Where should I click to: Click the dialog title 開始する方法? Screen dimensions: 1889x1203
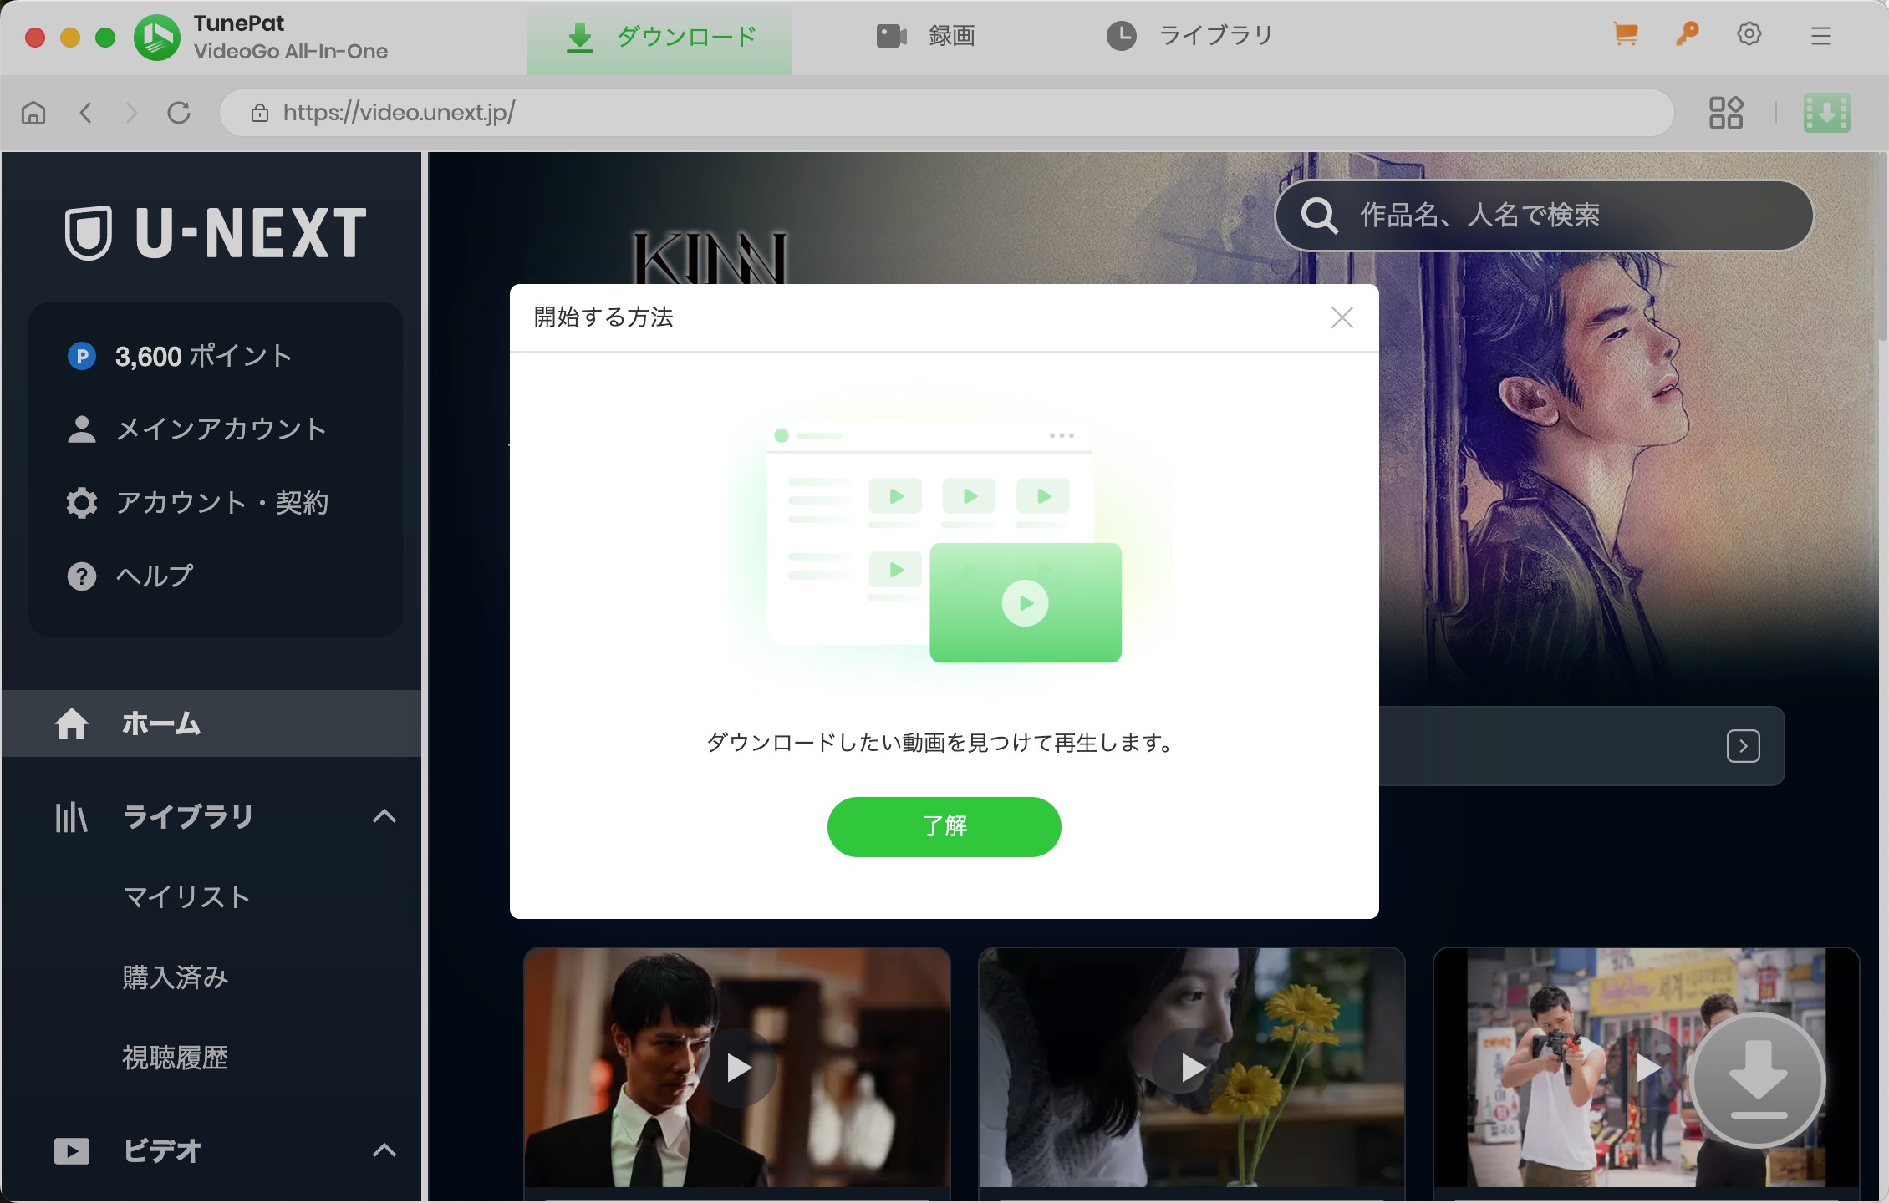(603, 317)
